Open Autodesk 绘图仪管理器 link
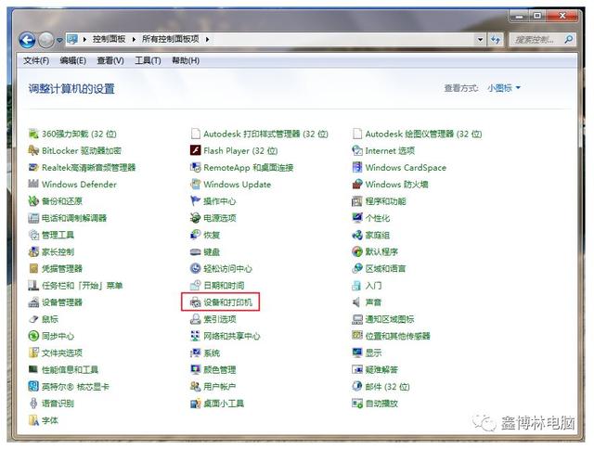The width and height of the screenshot is (594, 449). click(423, 134)
